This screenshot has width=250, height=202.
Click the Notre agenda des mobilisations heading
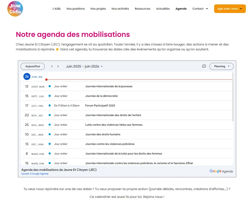73,35
